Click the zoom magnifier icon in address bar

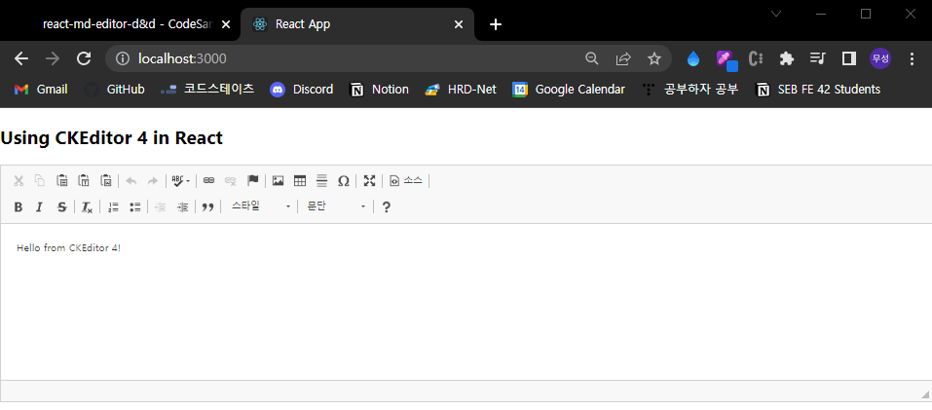(x=591, y=58)
